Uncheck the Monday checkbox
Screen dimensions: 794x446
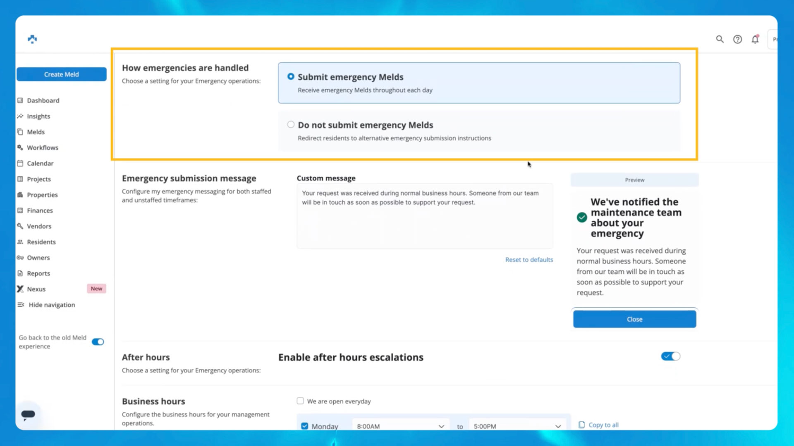pyautogui.click(x=305, y=426)
